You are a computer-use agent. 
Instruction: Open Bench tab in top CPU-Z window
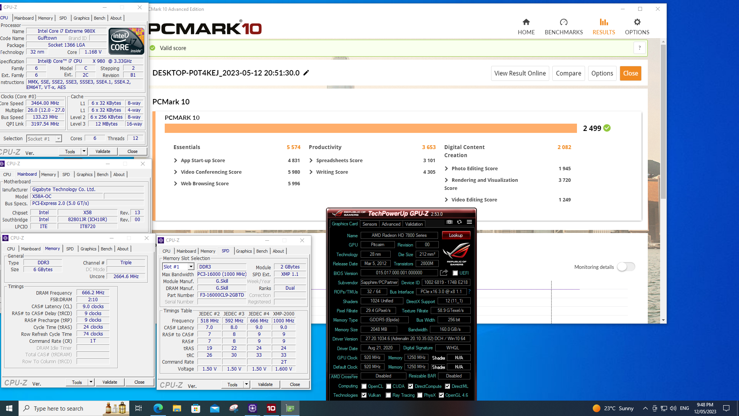click(x=99, y=18)
